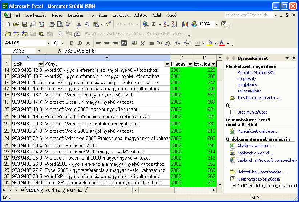Toggle bold formatting (F button)
Image resolution: width=299 pixels, height=202 pixels.
pyautogui.click(x=71, y=43)
